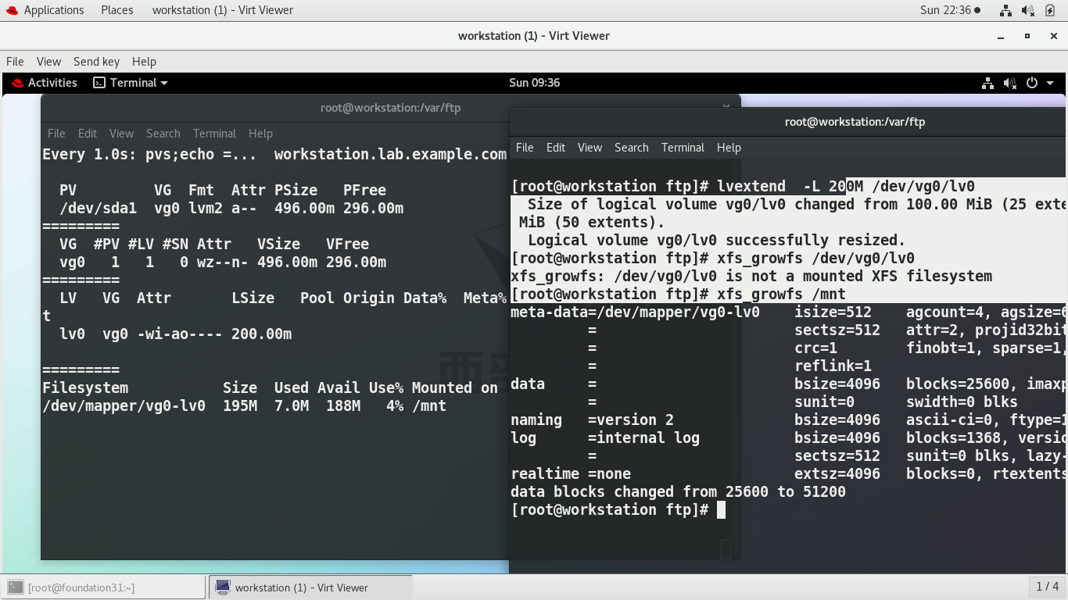Click workstation Virt Viewer taskbar item
The image size is (1068, 600).
point(311,587)
